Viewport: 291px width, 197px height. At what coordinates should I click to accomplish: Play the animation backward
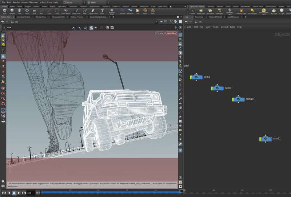tap(9, 193)
